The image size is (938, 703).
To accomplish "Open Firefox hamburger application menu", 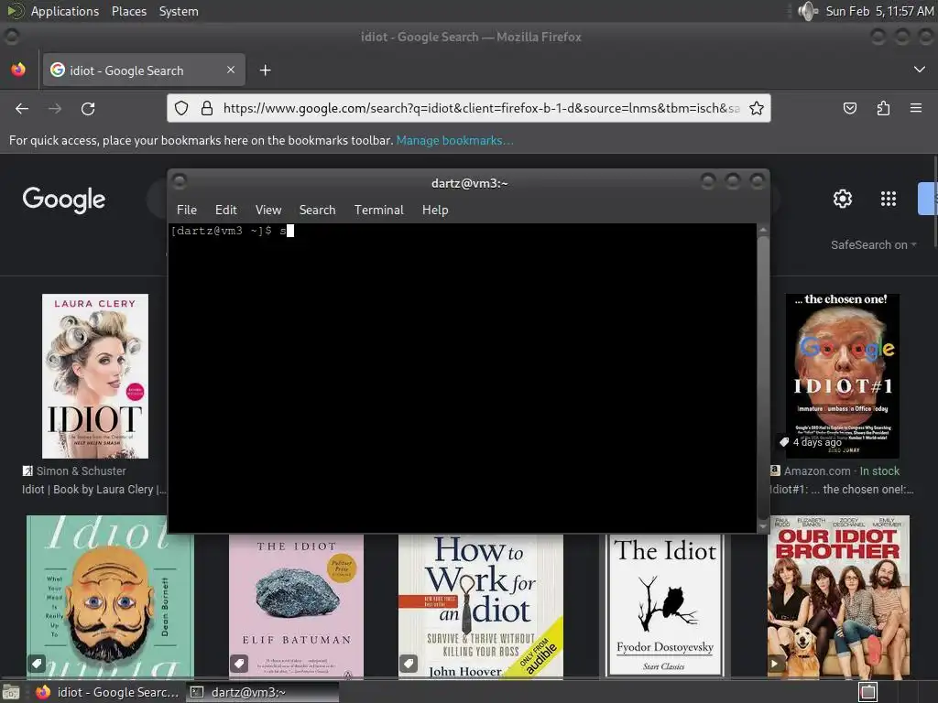I will coord(916,108).
